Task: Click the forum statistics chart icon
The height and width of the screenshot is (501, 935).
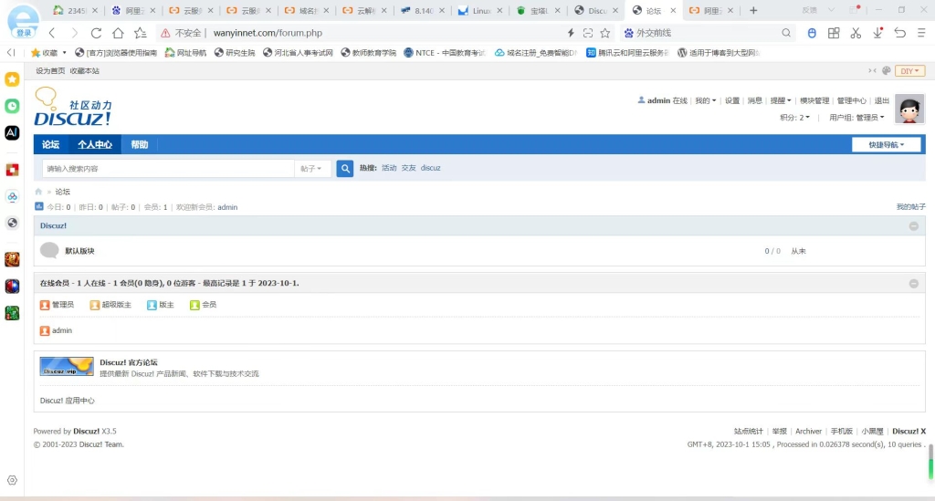Action: 38,206
